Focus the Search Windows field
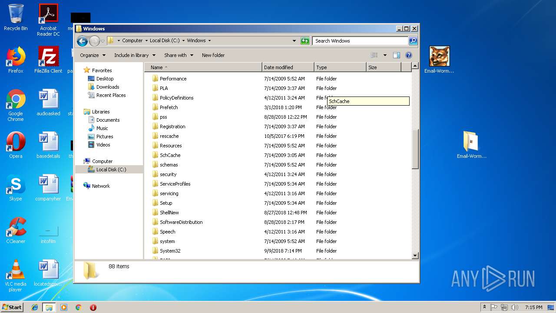Image resolution: width=556 pixels, height=313 pixels. point(360,41)
